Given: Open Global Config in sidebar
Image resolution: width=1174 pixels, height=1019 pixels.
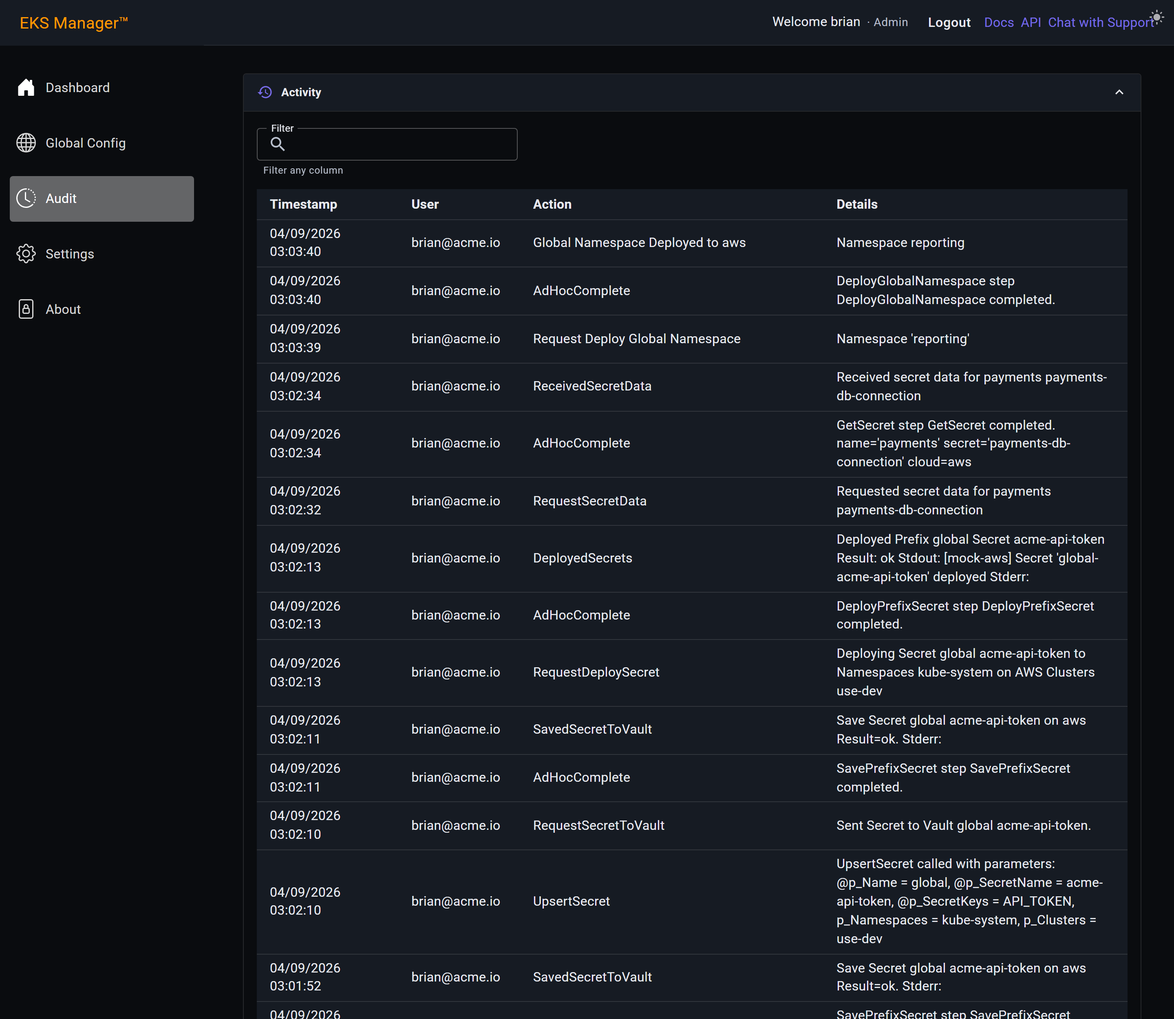Looking at the screenshot, I should tap(102, 143).
